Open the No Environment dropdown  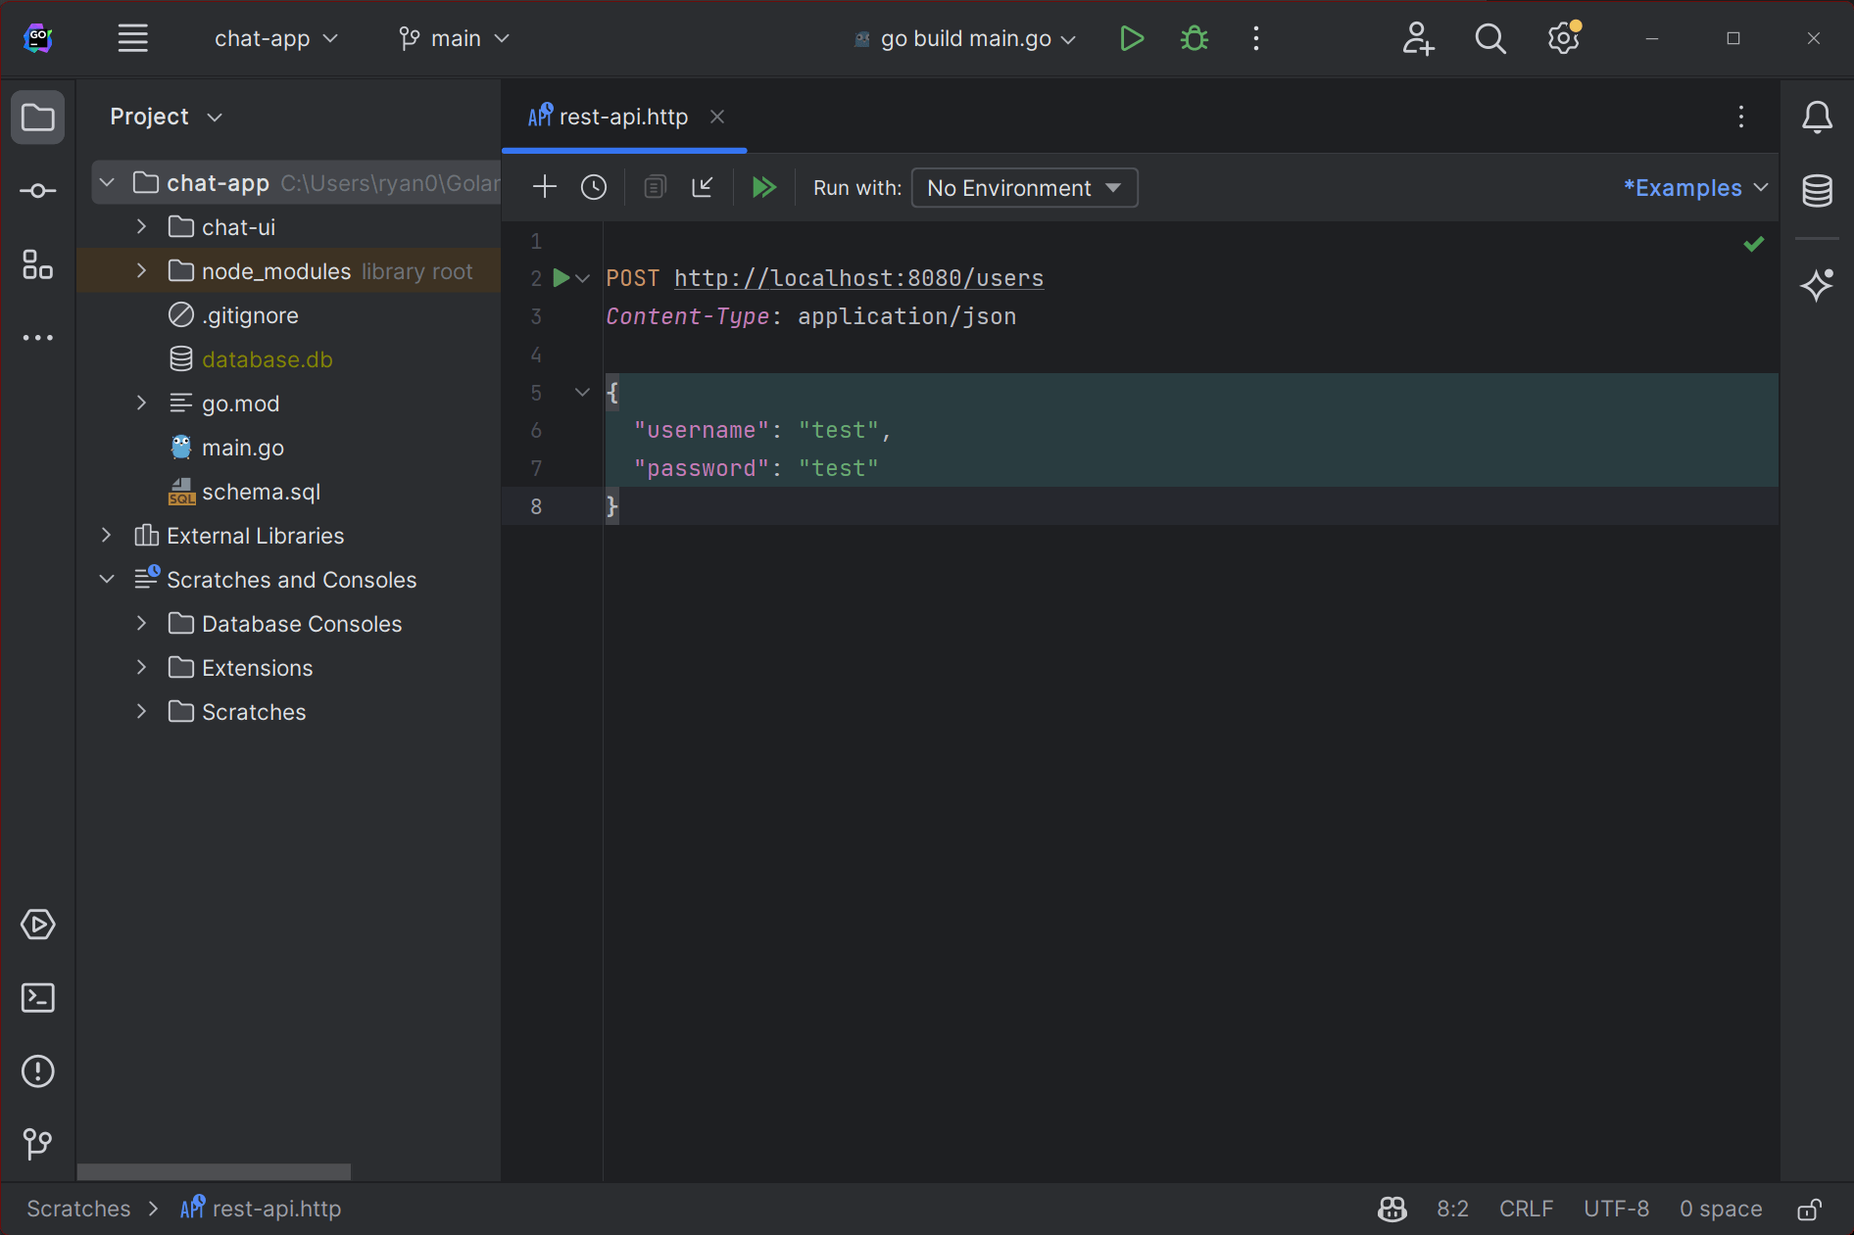pos(1024,188)
